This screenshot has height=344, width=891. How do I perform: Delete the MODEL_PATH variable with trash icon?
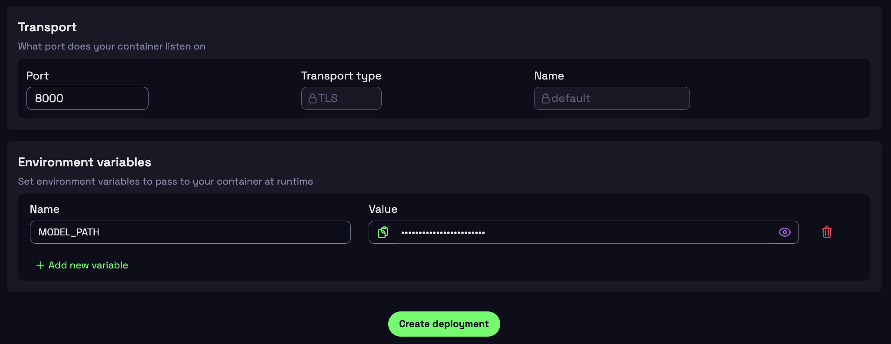pyautogui.click(x=827, y=232)
